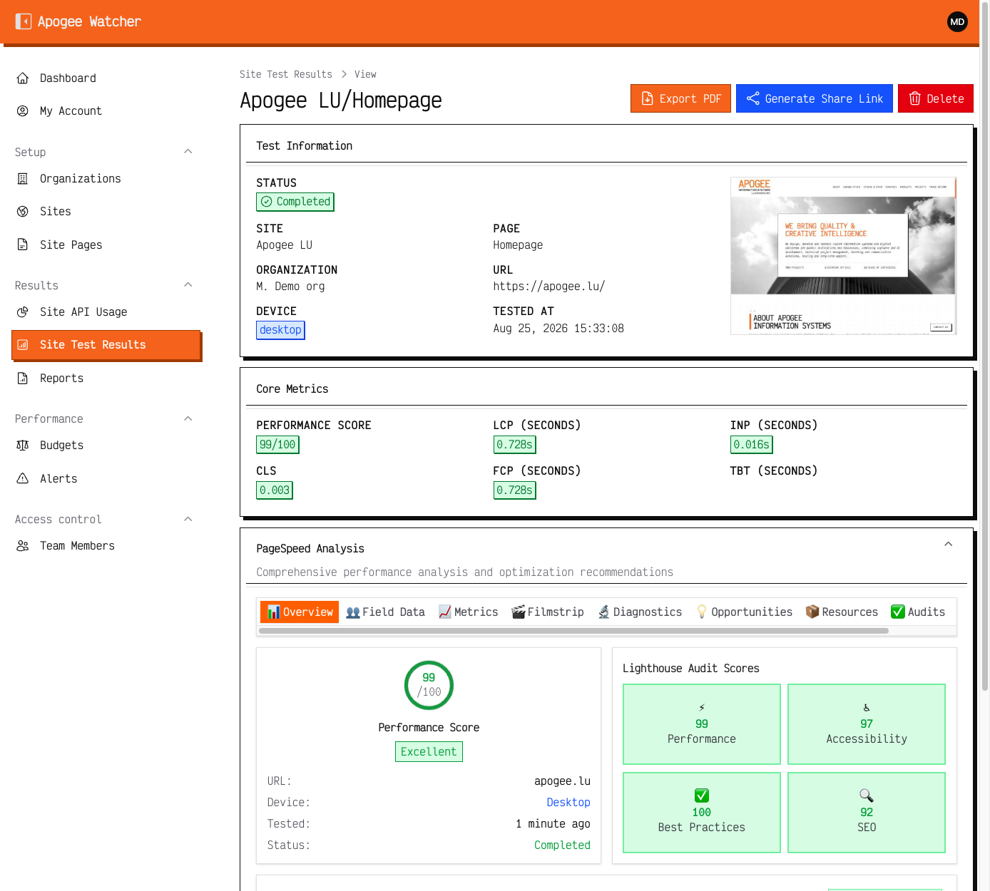Screen dimensions: 990x891
Task: Select the Filmstrip tab
Action: pos(548,612)
